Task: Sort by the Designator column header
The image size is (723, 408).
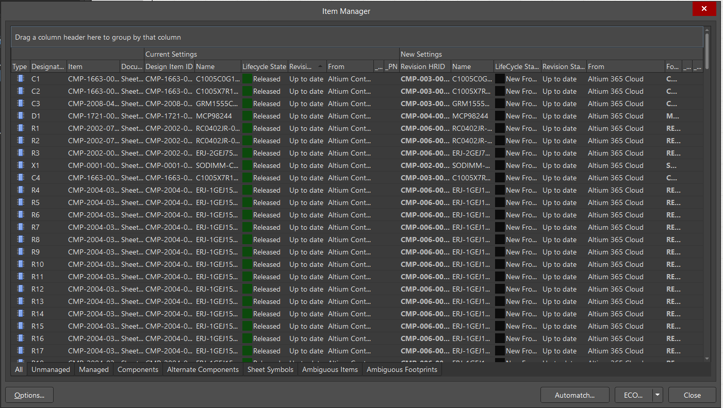Action: (48, 66)
